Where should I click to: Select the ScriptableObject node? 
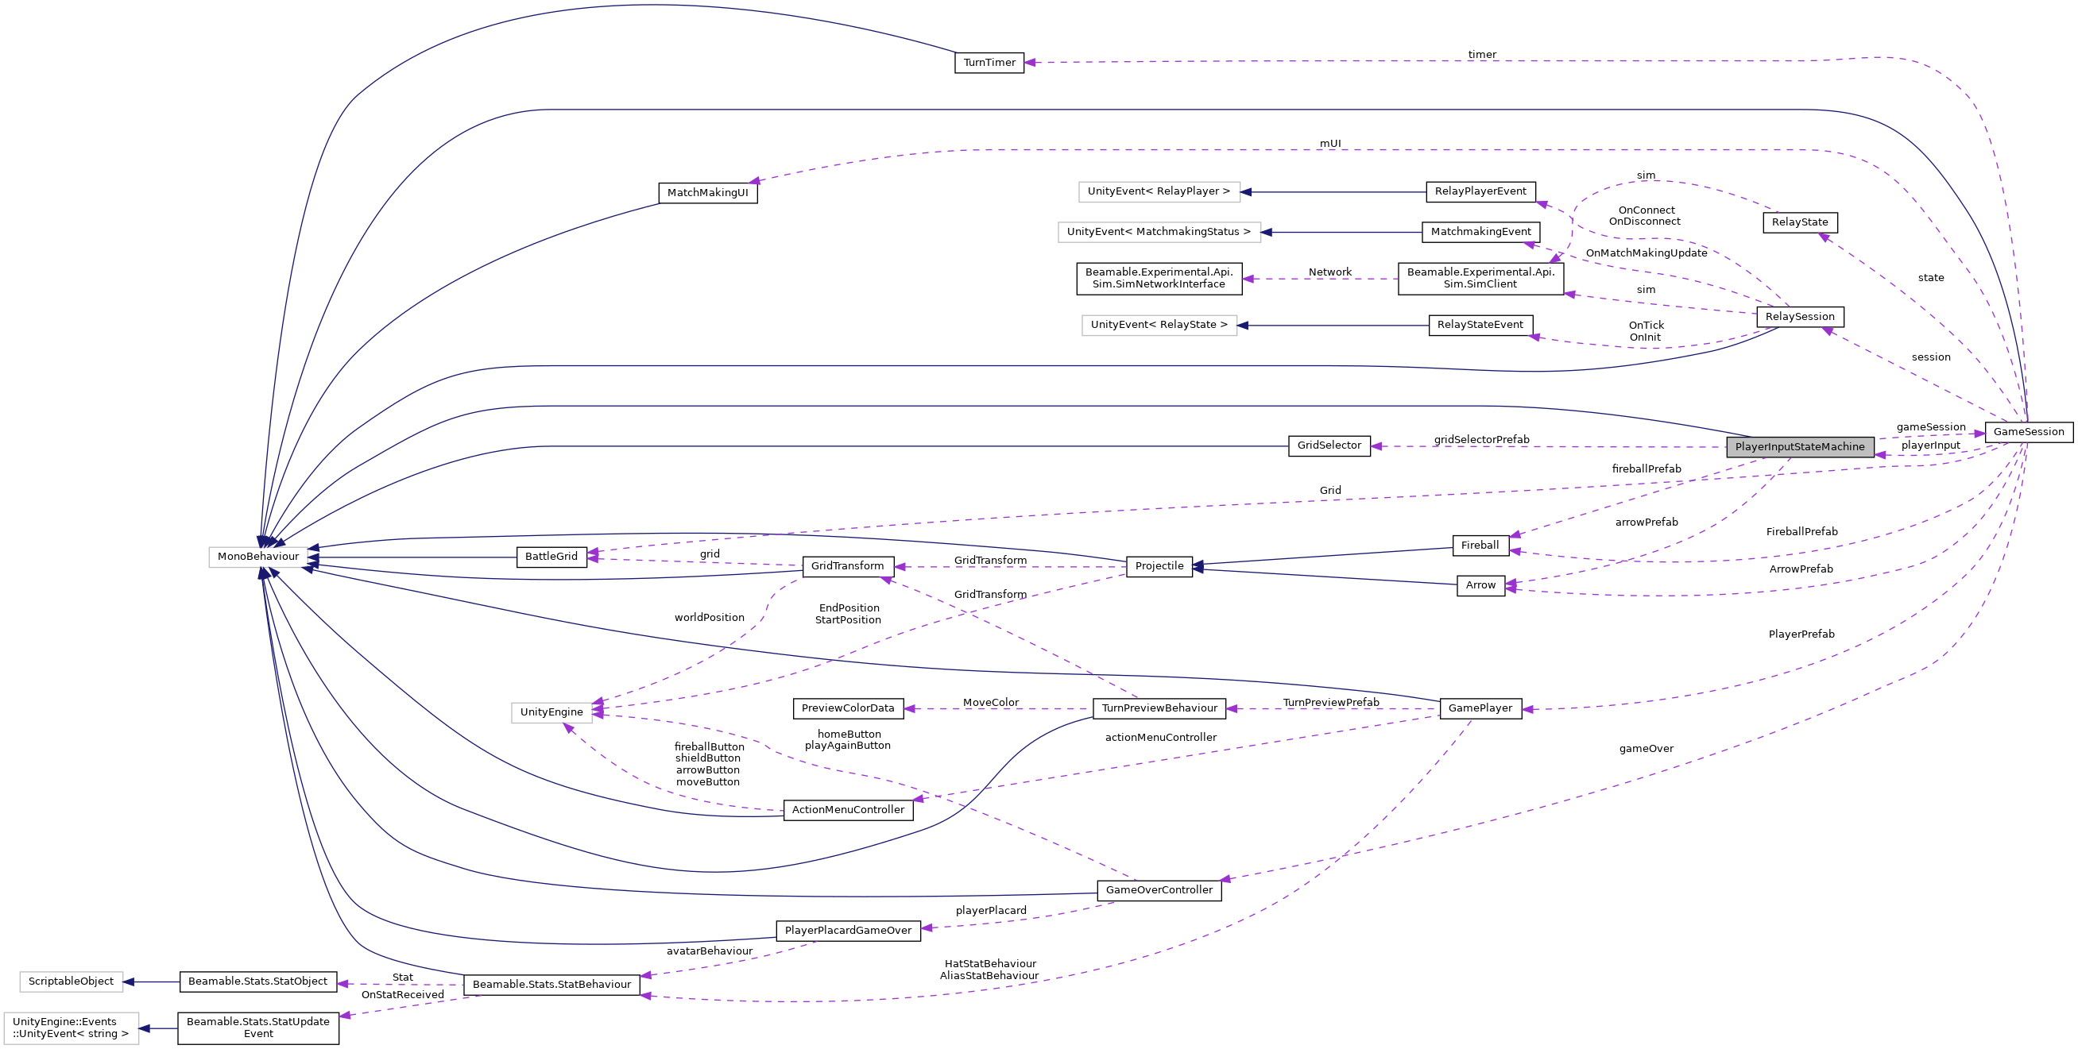tap(72, 982)
